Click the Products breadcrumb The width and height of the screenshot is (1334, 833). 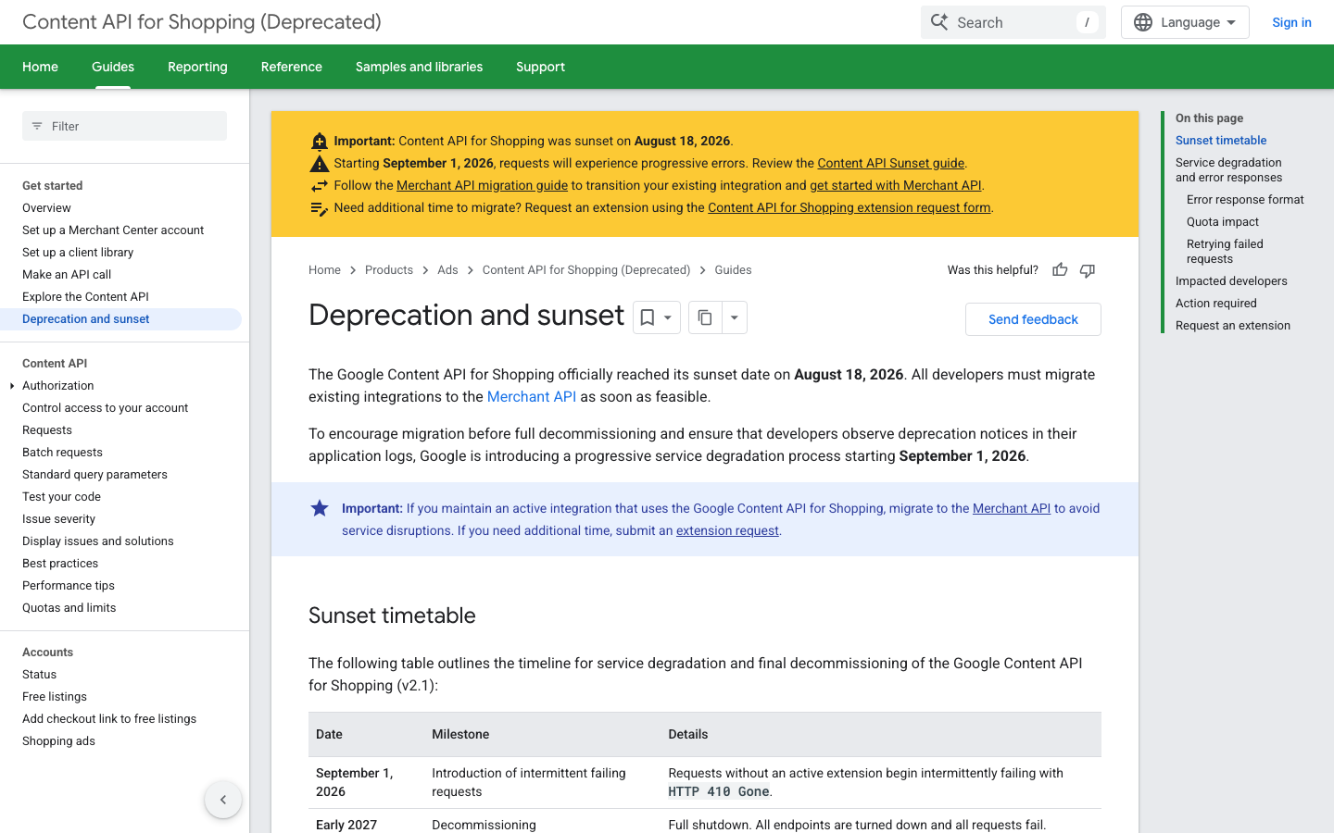(x=389, y=270)
